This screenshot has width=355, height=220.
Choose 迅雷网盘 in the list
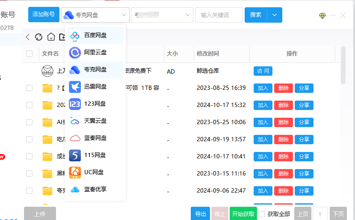[x=95, y=87]
